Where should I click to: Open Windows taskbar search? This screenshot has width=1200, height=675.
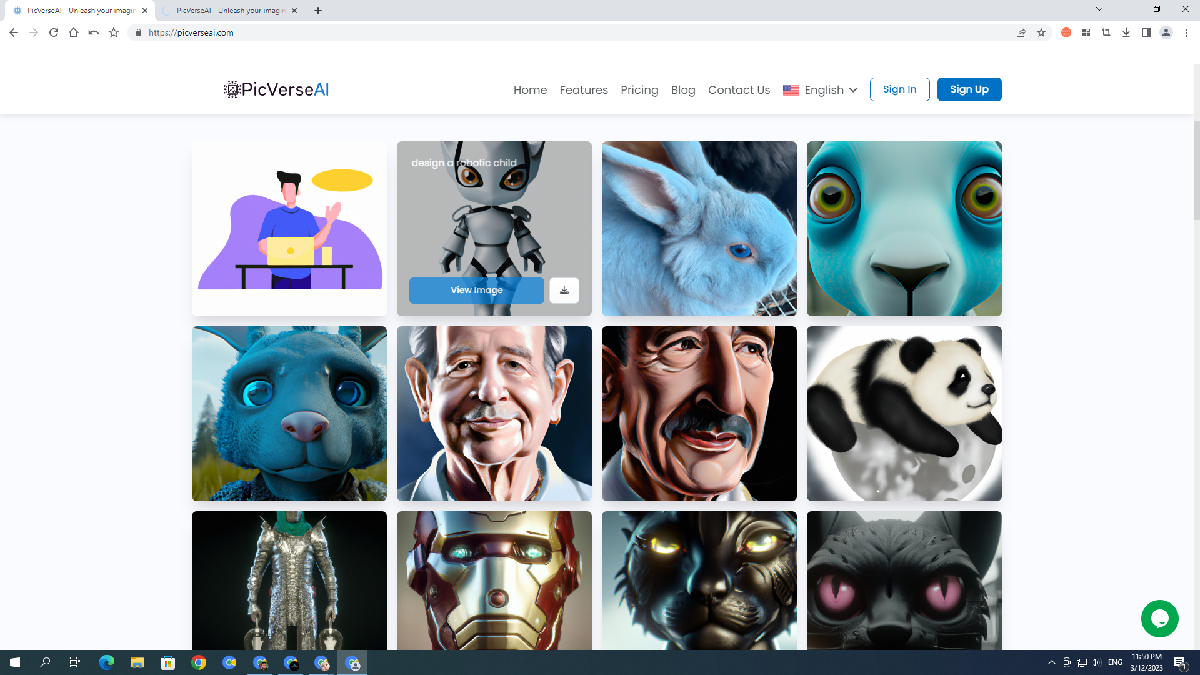click(x=45, y=662)
